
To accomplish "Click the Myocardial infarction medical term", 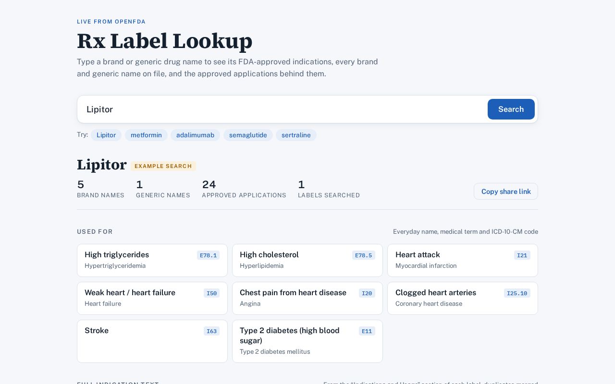I will click(x=426, y=266).
